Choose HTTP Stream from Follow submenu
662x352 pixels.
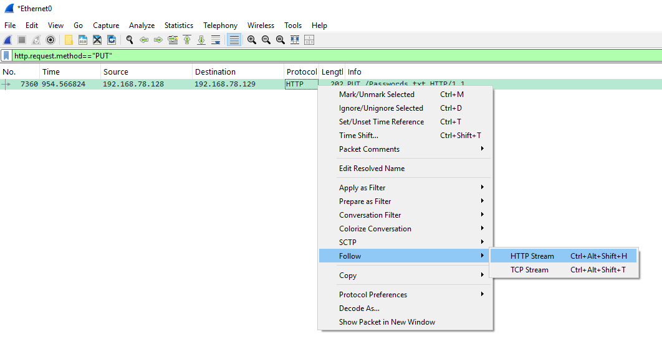(532, 256)
